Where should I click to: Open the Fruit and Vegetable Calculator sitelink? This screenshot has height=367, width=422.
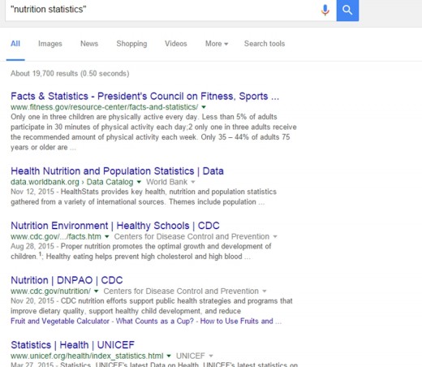point(60,322)
